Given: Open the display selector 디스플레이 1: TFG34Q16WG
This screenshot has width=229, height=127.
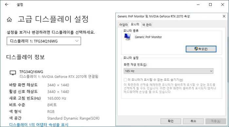Looking at the screenshot, I should (44, 41).
